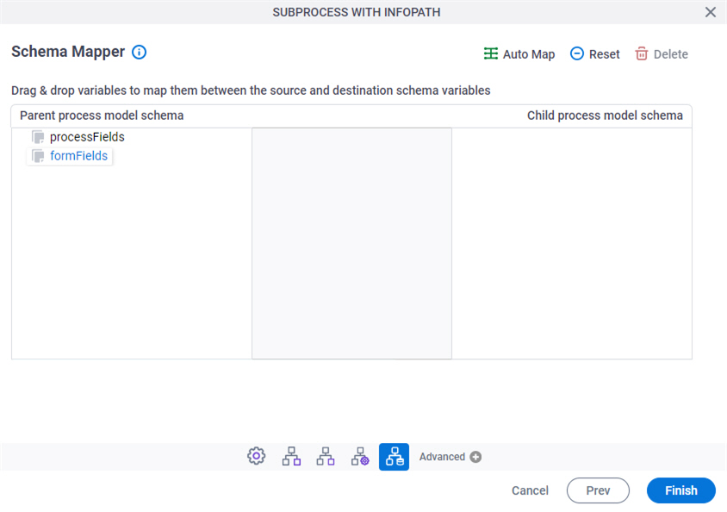Screen dimensions: 727x512
Task: Go back with the Prev button
Action: tap(598, 490)
